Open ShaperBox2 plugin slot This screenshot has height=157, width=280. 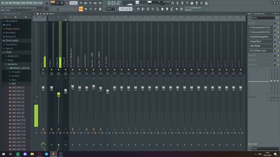pos(255,41)
